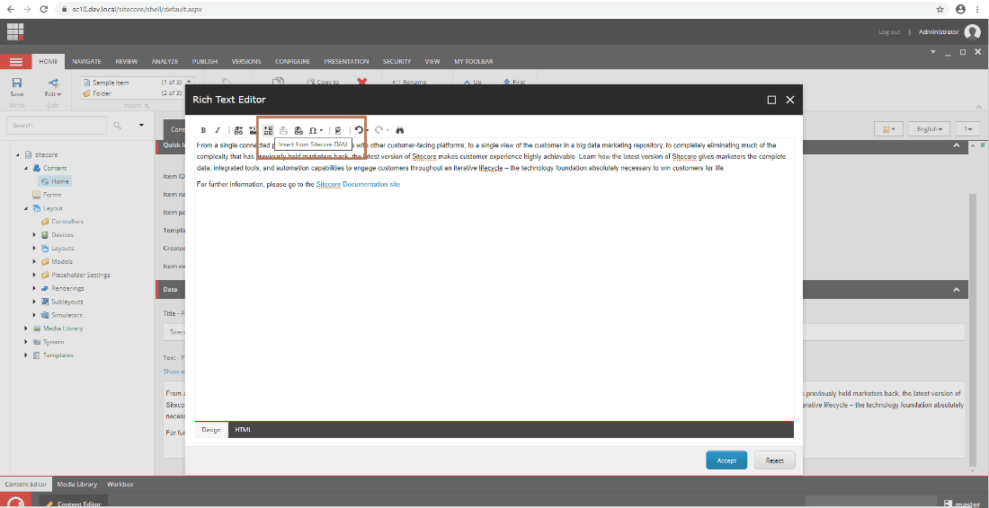Switch to Workbox bottom tab
989x508 pixels.
click(x=120, y=484)
